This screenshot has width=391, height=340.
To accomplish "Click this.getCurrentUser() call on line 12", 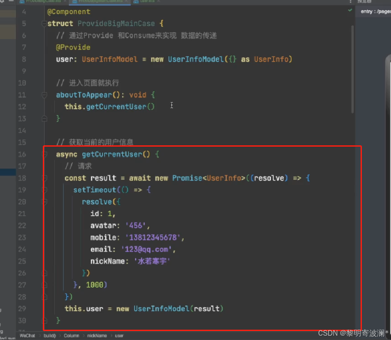I will pyautogui.click(x=110, y=107).
